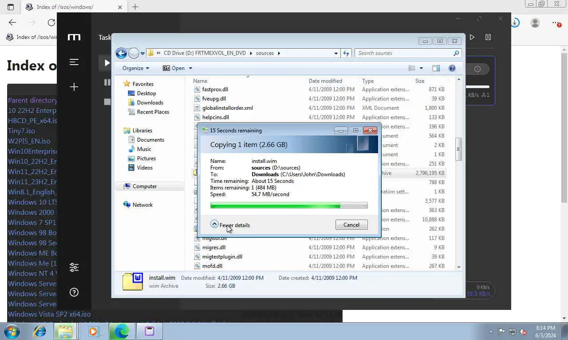Switch to Motrix on the taskbar
Image resolution: width=568 pixels, height=340 pixels.
(149, 331)
